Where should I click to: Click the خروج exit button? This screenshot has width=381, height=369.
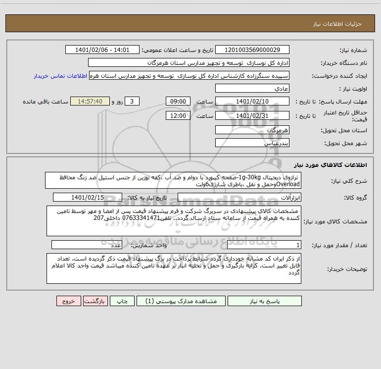point(68,301)
